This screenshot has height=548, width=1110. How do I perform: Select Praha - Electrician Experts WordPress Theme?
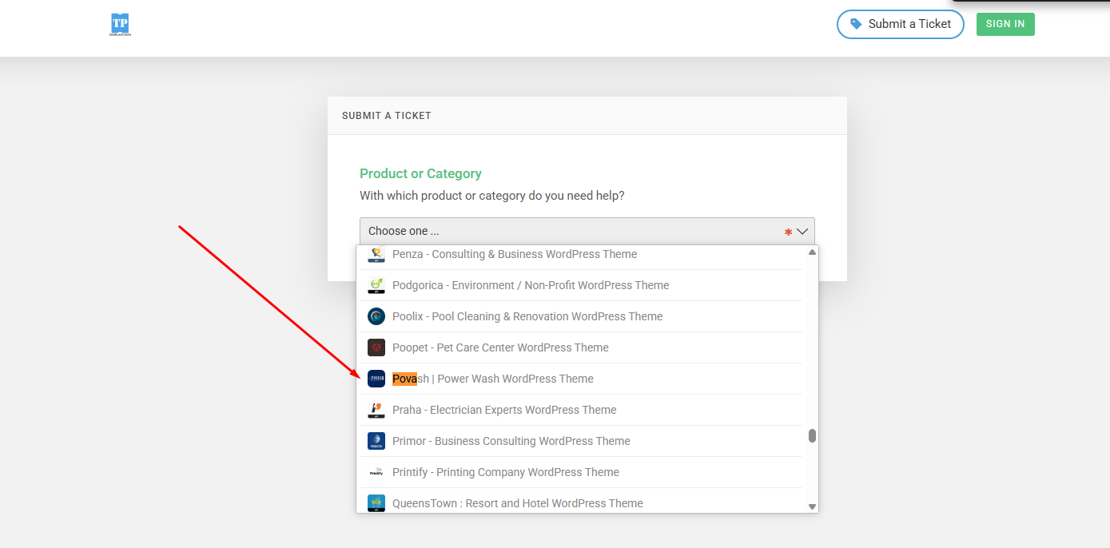click(x=581, y=410)
